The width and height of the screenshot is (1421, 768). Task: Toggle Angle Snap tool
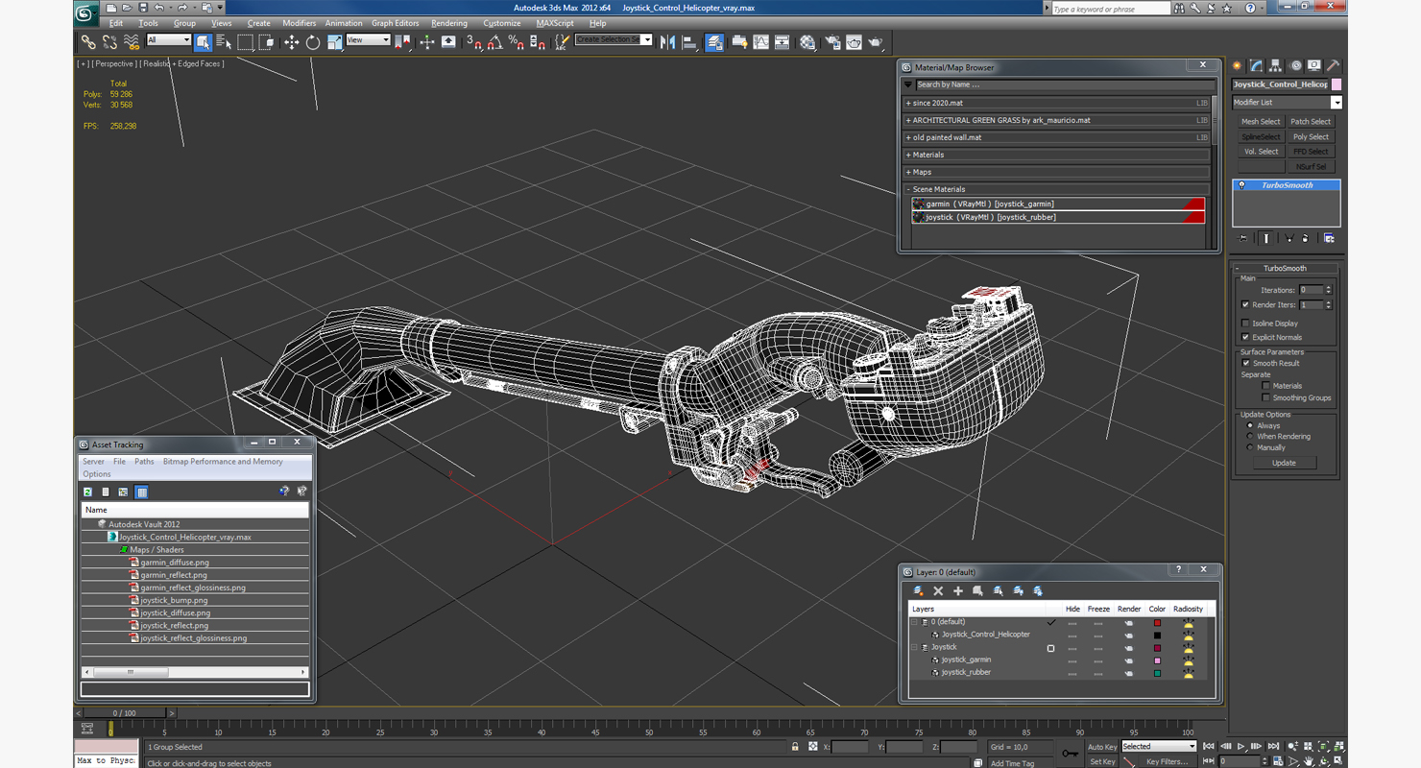[x=494, y=42]
